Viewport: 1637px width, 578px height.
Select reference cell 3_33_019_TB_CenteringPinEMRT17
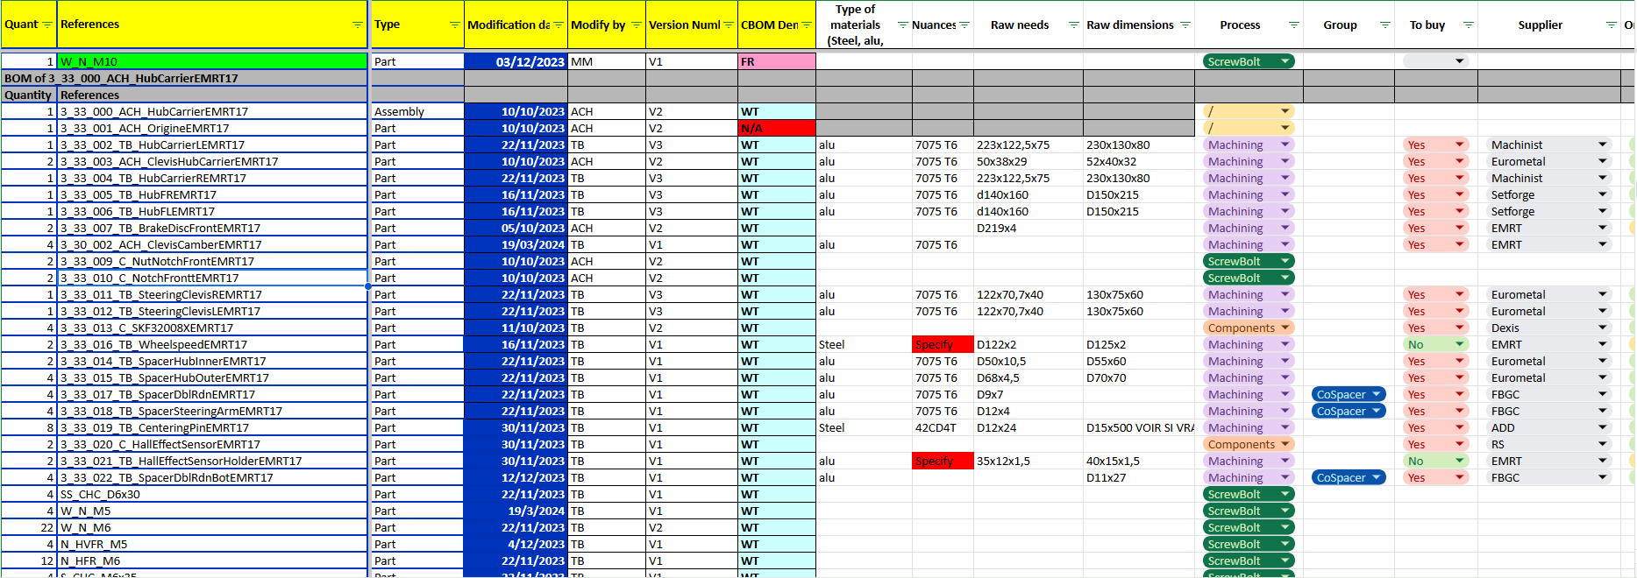[212, 427]
